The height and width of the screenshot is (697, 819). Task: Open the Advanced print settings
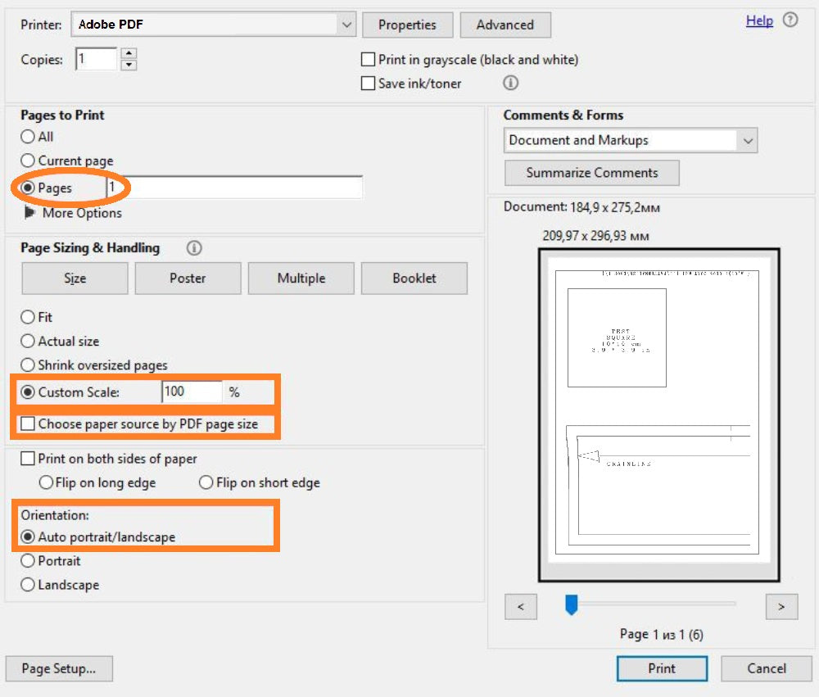pyautogui.click(x=505, y=25)
